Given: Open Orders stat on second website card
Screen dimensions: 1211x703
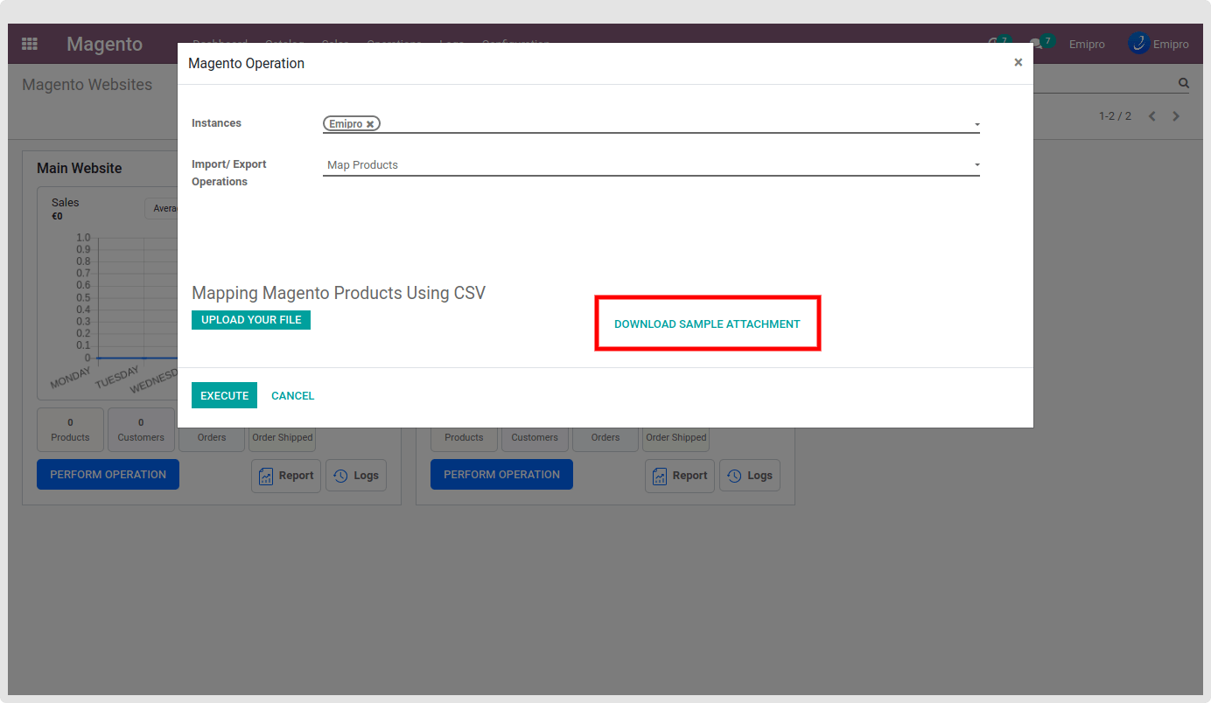Looking at the screenshot, I should (605, 437).
